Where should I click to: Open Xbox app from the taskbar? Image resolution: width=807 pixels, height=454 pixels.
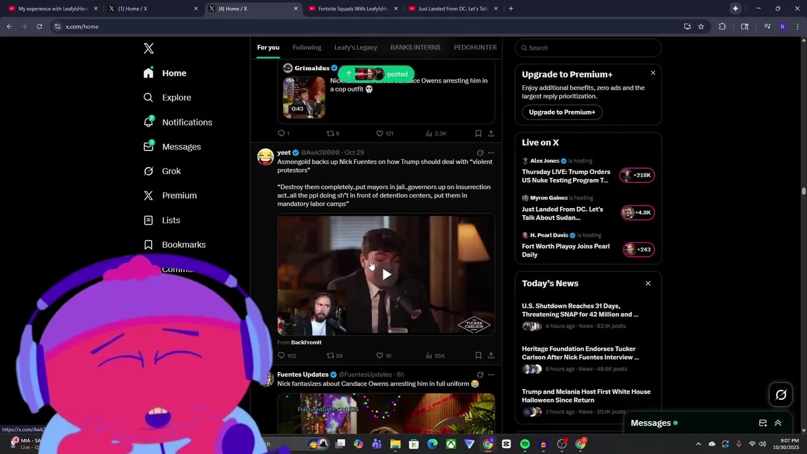451,444
